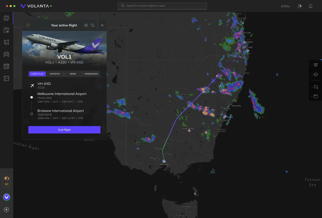This screenshot has width=322, height=218.
Task: Click the search airports input field
Action: coord(162,6)
